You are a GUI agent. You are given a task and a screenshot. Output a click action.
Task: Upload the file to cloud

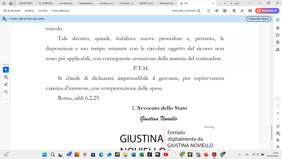coord(217,11)
